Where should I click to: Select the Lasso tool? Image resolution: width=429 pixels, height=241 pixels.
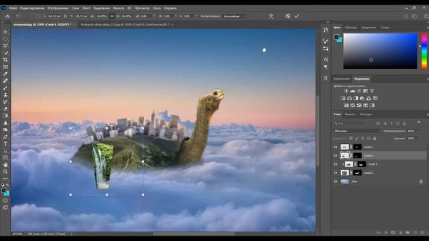click(x=5, y=46)
